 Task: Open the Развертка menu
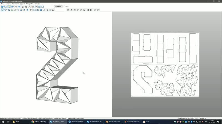pos(15,4)
